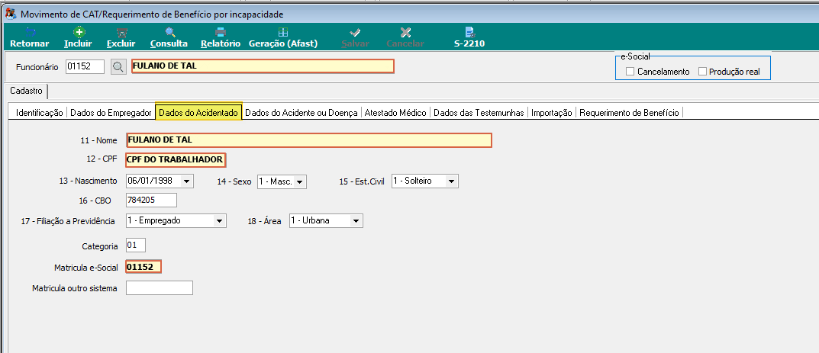Switch to the Atestado Médico tab
This screenshot has width=819, height=353.
point(395,112)
